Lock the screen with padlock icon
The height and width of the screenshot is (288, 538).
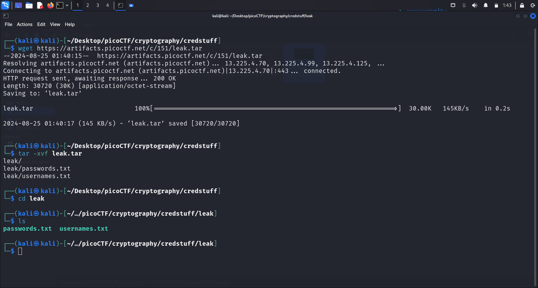(x=522, y=5)
